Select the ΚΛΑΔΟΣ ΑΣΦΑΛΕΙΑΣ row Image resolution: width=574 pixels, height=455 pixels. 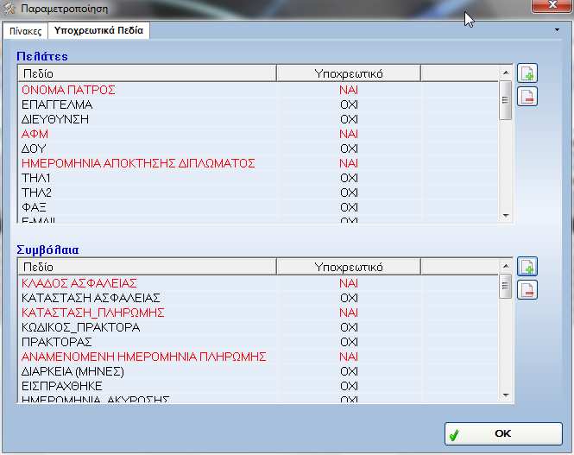258,283
